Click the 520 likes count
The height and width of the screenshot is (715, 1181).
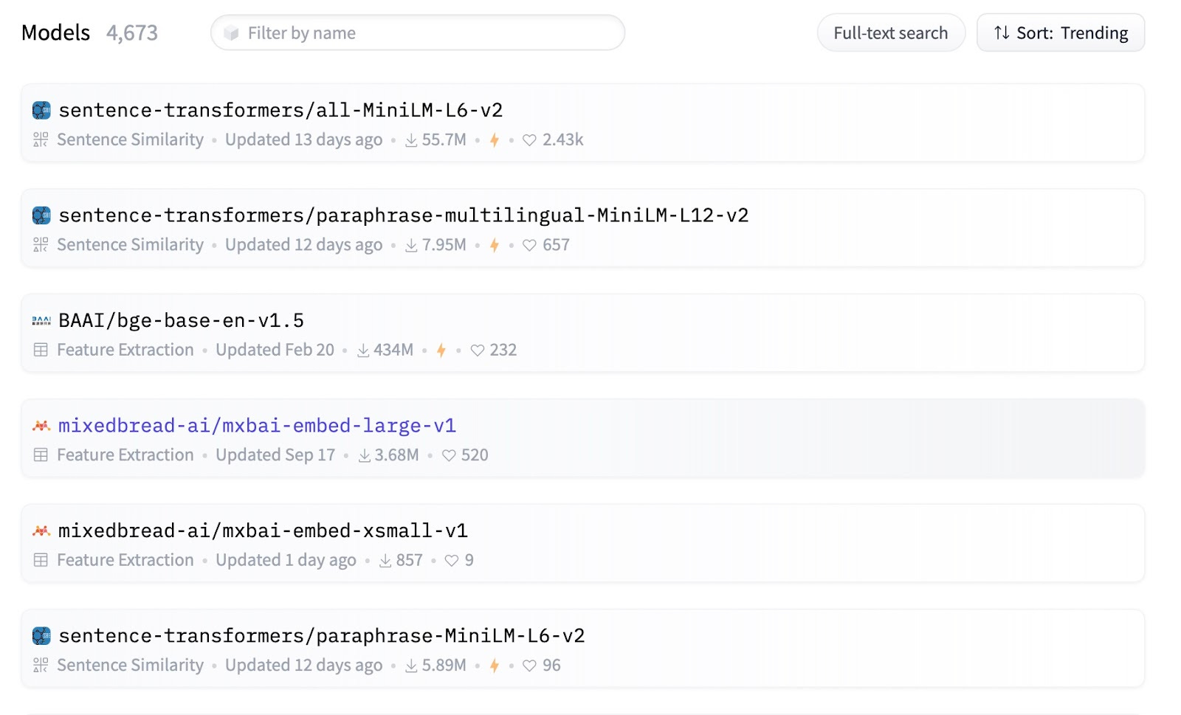click(x=475, y=455)
